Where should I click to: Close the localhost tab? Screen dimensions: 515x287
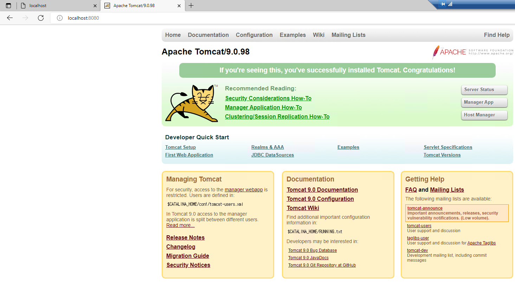pyautogui.click(x=95, y=6)
